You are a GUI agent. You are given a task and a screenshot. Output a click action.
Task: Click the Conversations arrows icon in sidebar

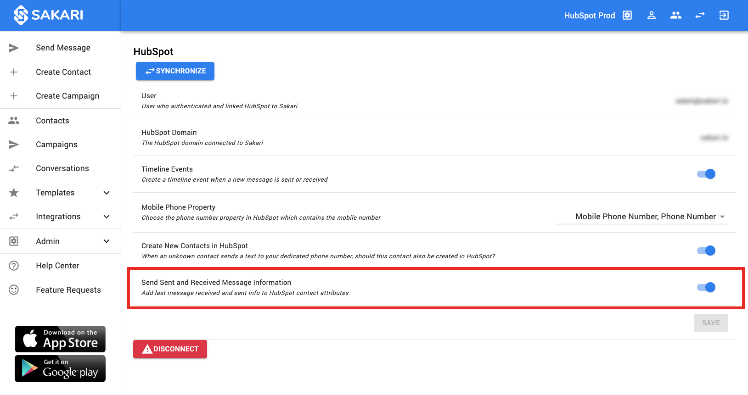[14, 168]
